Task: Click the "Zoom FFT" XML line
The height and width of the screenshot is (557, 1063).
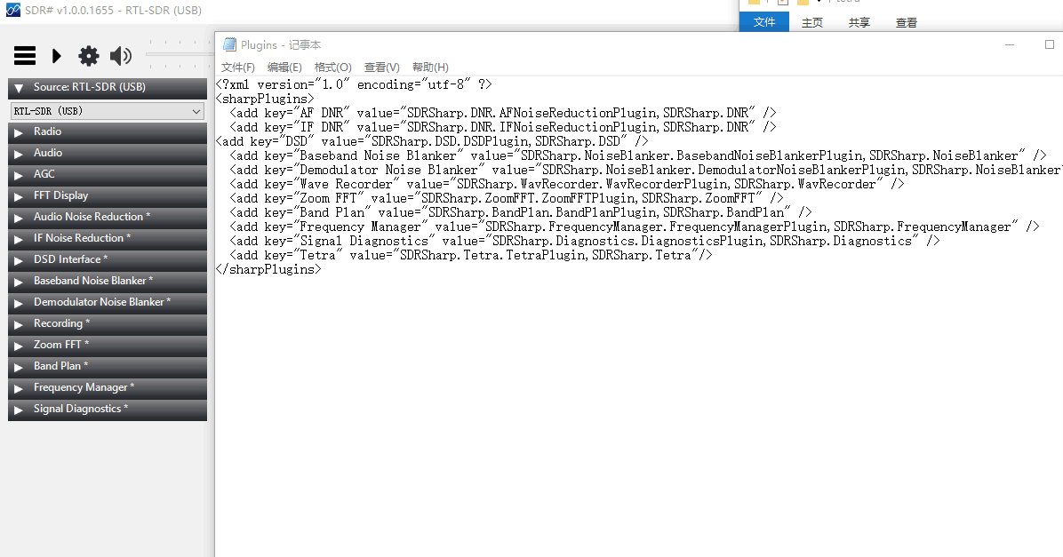Action: 507,198
